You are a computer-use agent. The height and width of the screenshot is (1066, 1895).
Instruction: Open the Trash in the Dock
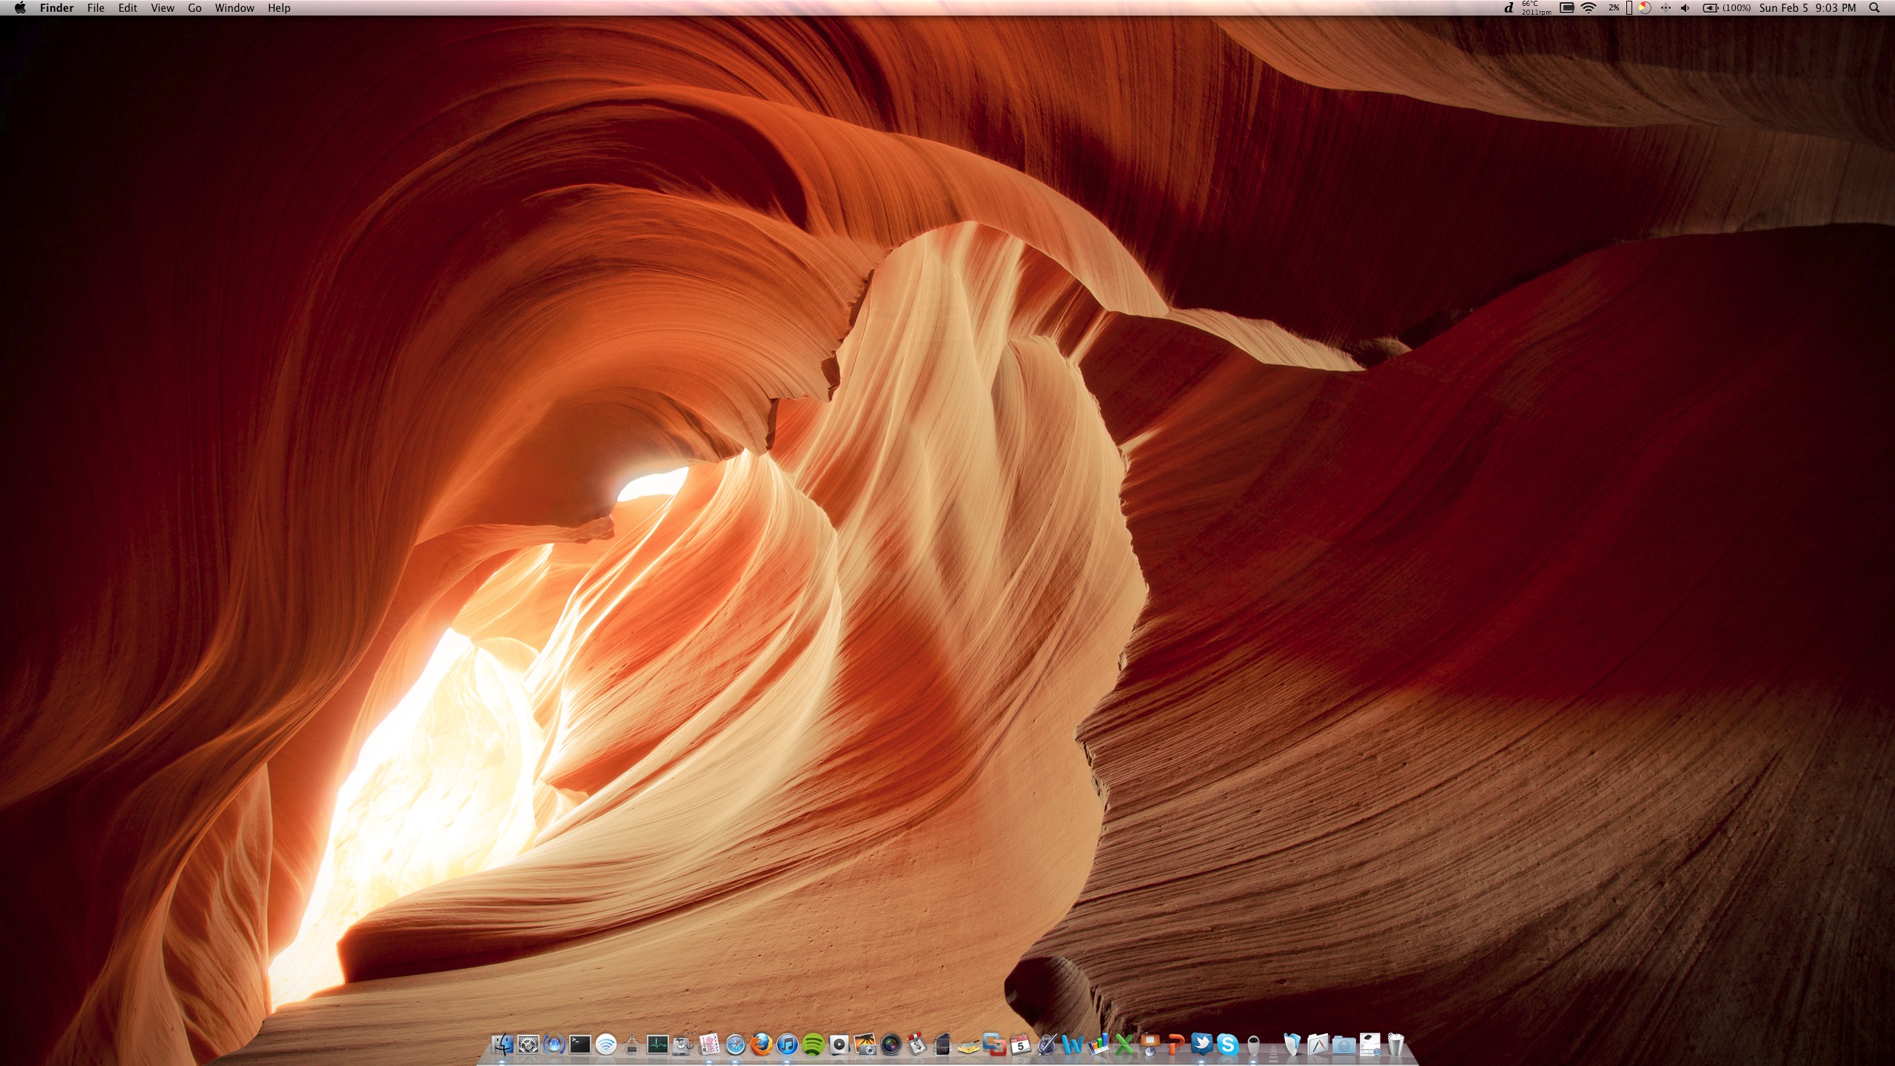[1396, 1045]
